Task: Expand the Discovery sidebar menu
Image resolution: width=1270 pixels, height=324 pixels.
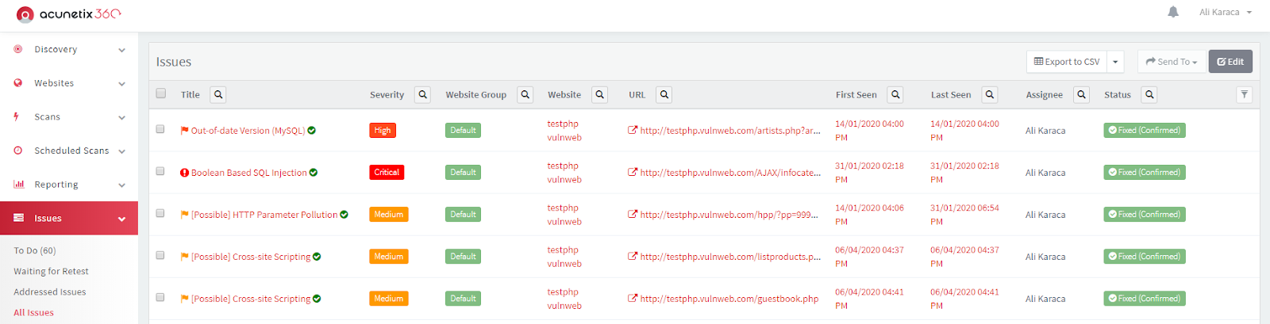Action: pos(69,49)
